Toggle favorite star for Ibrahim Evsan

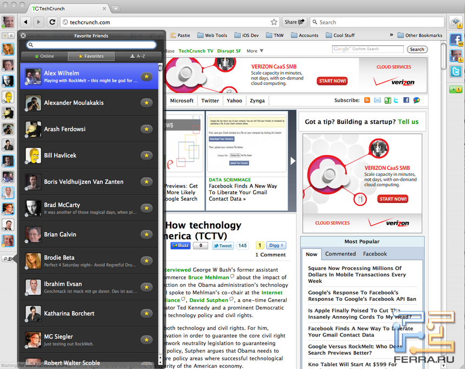(x=147, y=287)
